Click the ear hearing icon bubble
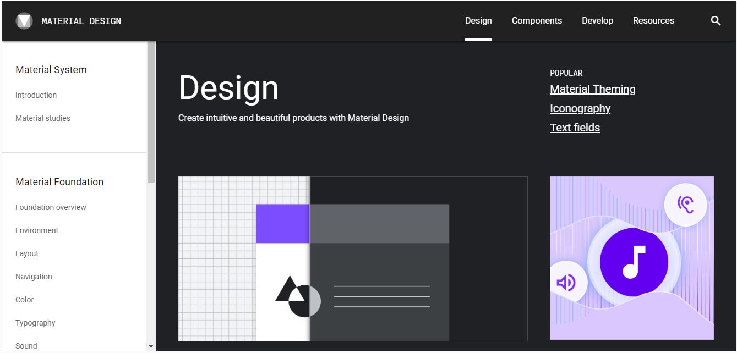The width and height of the screenshot is (737, 353). pyautogui.click(x=685, y=205)
